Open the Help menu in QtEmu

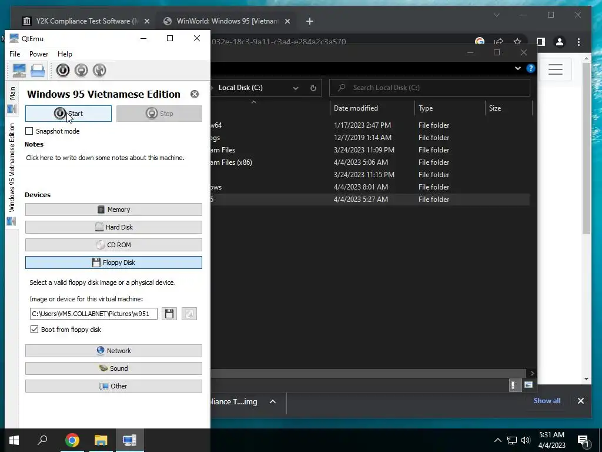point(65,54)
